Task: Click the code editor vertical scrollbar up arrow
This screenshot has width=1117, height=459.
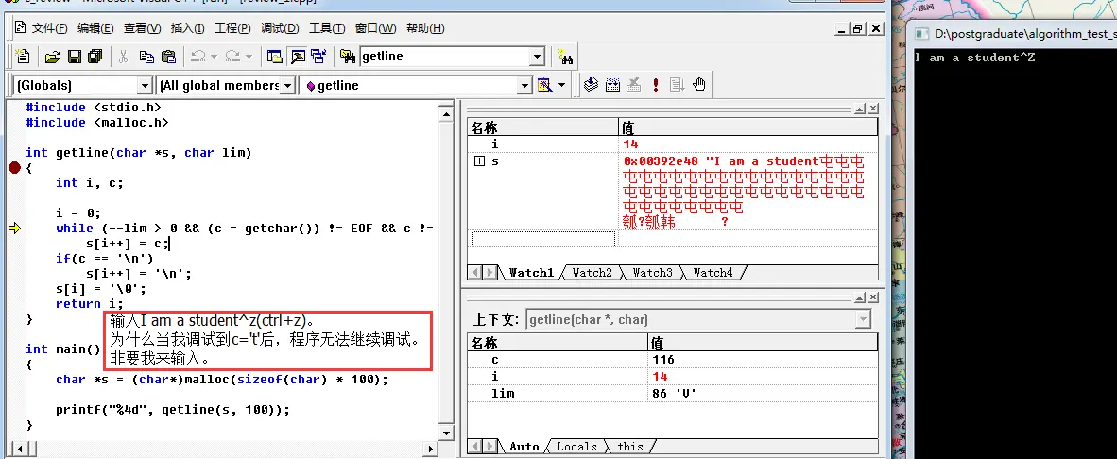Action: (446, 114)
